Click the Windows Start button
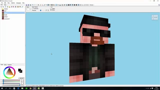 (2, 88)
